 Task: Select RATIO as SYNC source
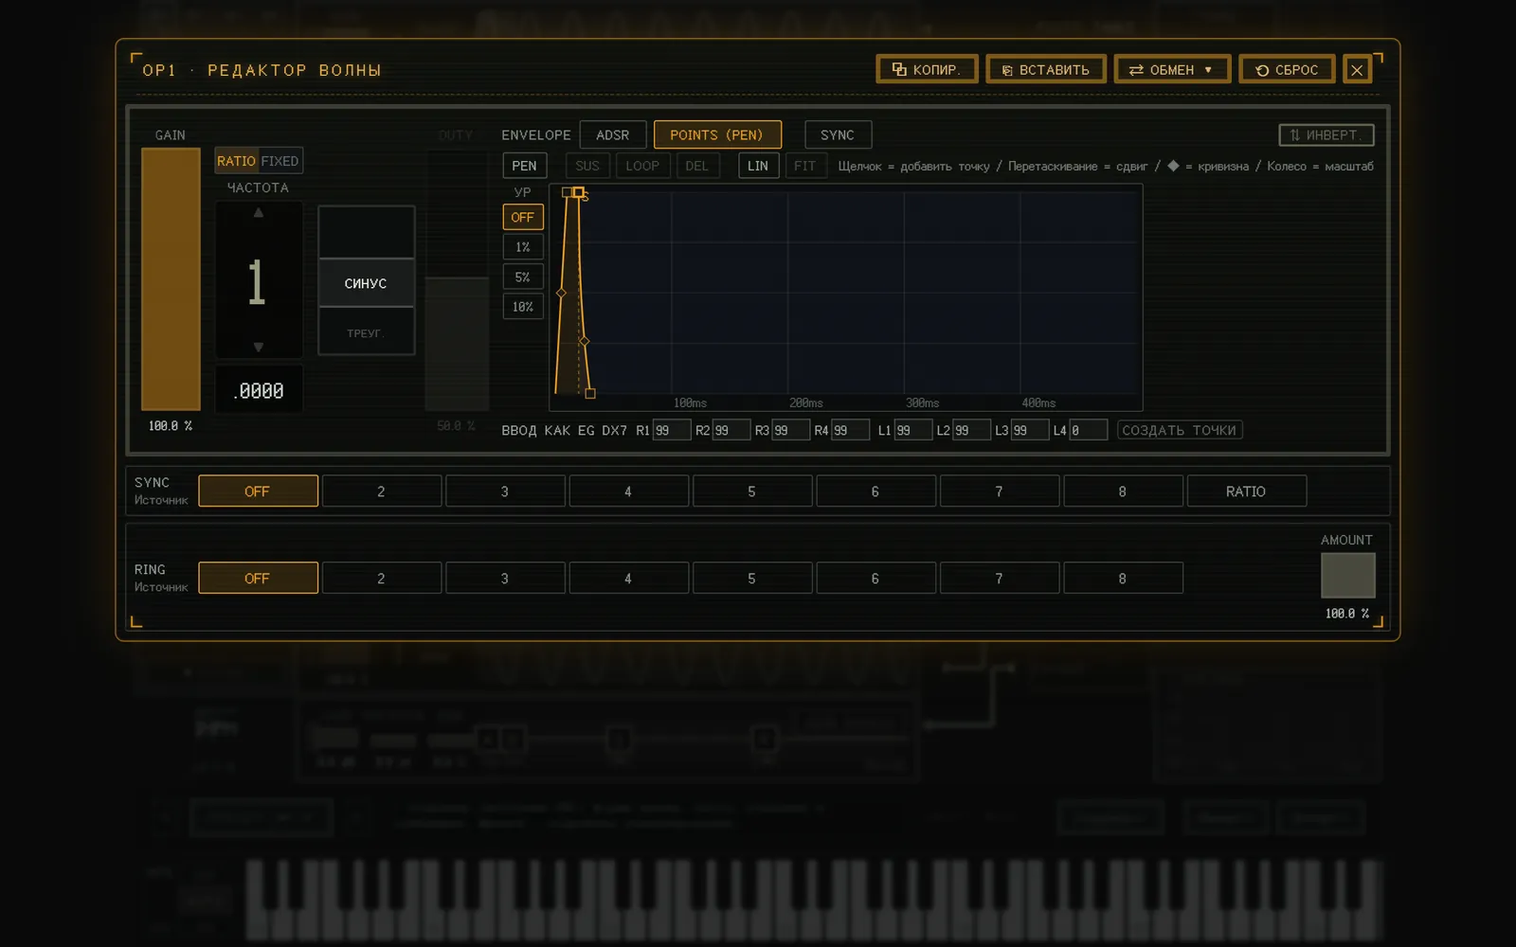click(x=1246, y=491)
